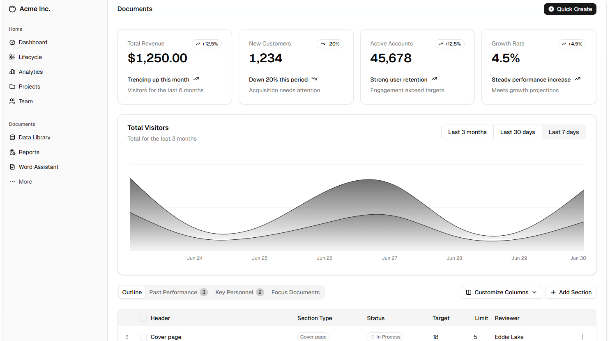
Task: Open Lifecycle via its list icon
Action: 12,57
